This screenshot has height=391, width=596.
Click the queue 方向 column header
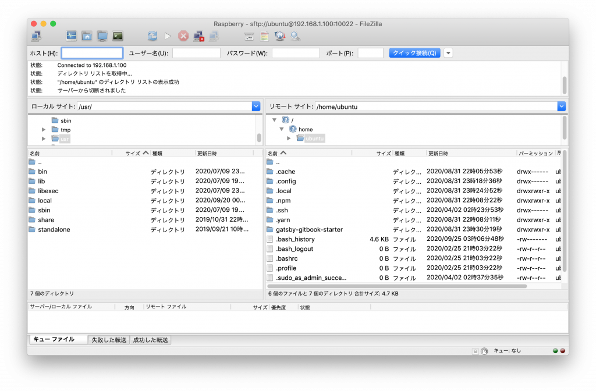pos(129,307)
